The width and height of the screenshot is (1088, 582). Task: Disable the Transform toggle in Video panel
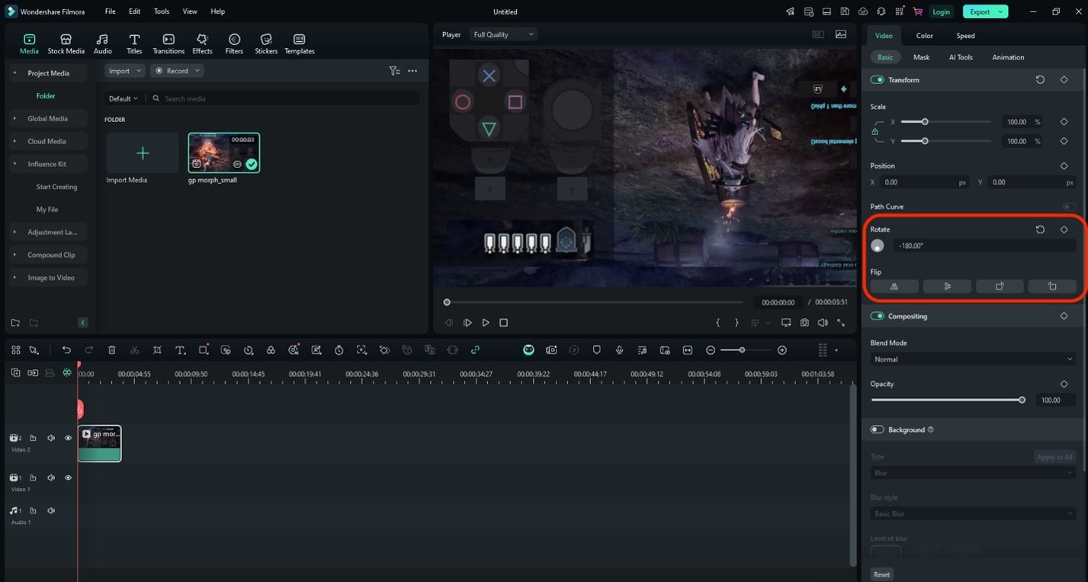coord(877,79)
